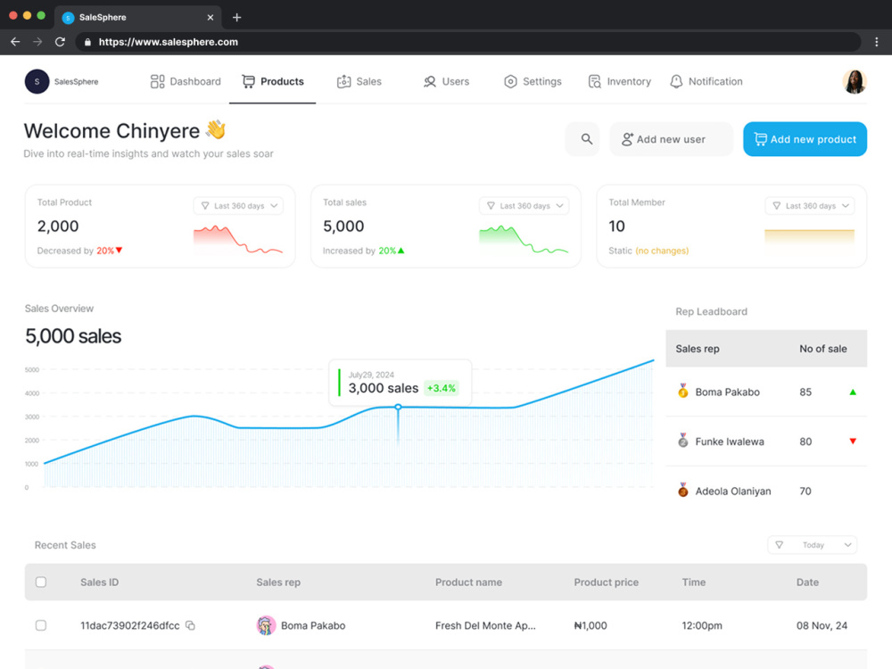Click Boma Pakabo's gold medal icon
The width and height of the screenshot is (892, 669).
pyautogui.click(x=682, y=391)
